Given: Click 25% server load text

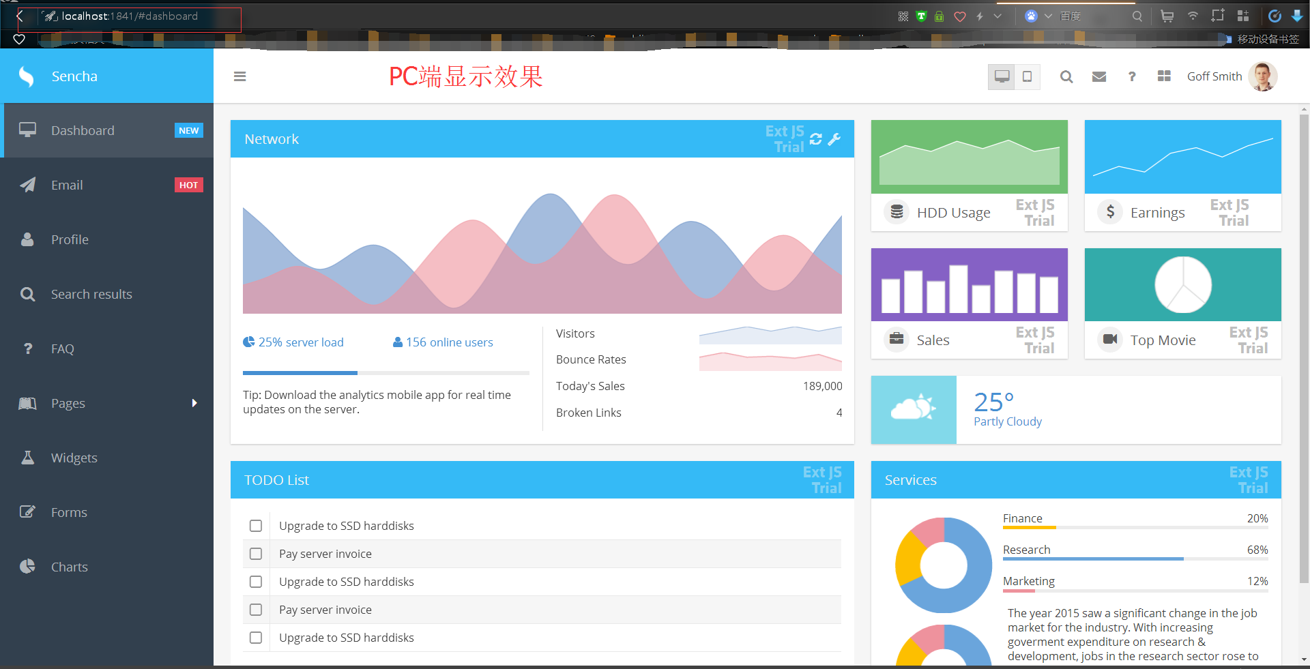Looking at the screenshot, I should [301, 342].
